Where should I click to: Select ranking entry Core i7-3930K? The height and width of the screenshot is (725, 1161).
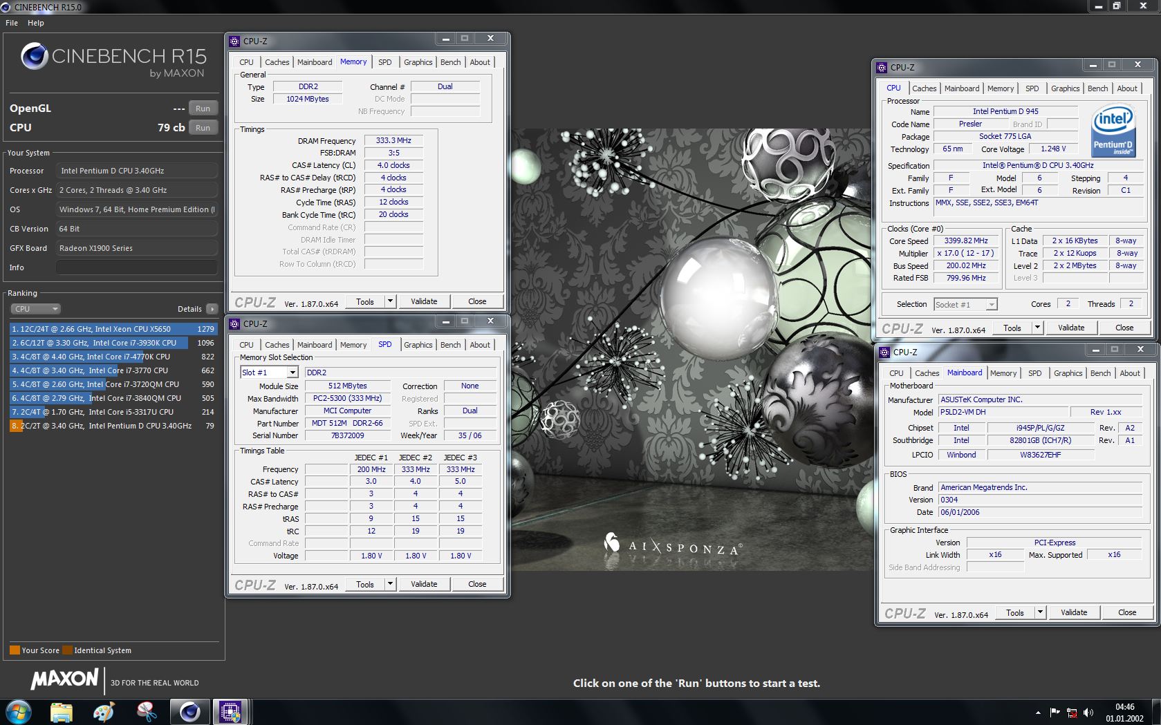(x=113, y=343)
